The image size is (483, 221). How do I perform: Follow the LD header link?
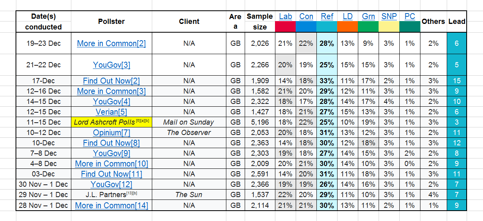tap(348, 16)
